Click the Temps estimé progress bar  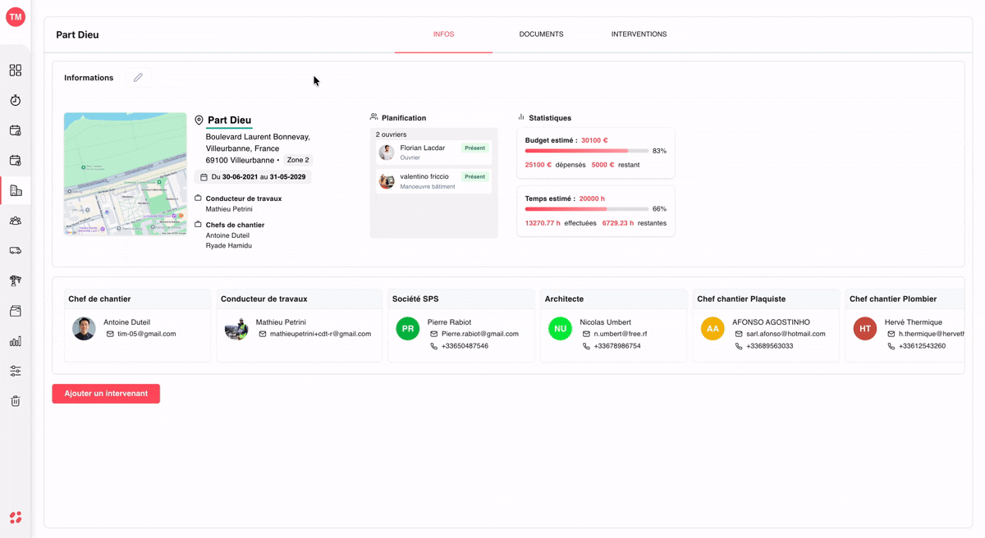pyautogui.click(x=587, y=209)
